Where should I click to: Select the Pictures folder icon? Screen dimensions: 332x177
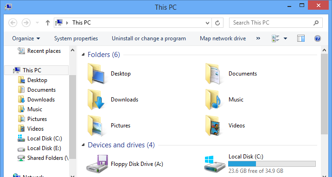click(95, 126)
